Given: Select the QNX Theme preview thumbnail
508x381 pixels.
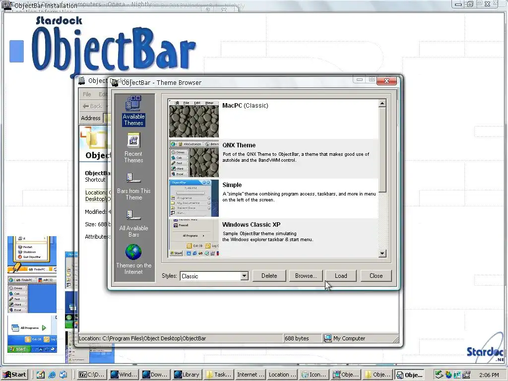Looking at the screenshot, I should click(194, 158).
